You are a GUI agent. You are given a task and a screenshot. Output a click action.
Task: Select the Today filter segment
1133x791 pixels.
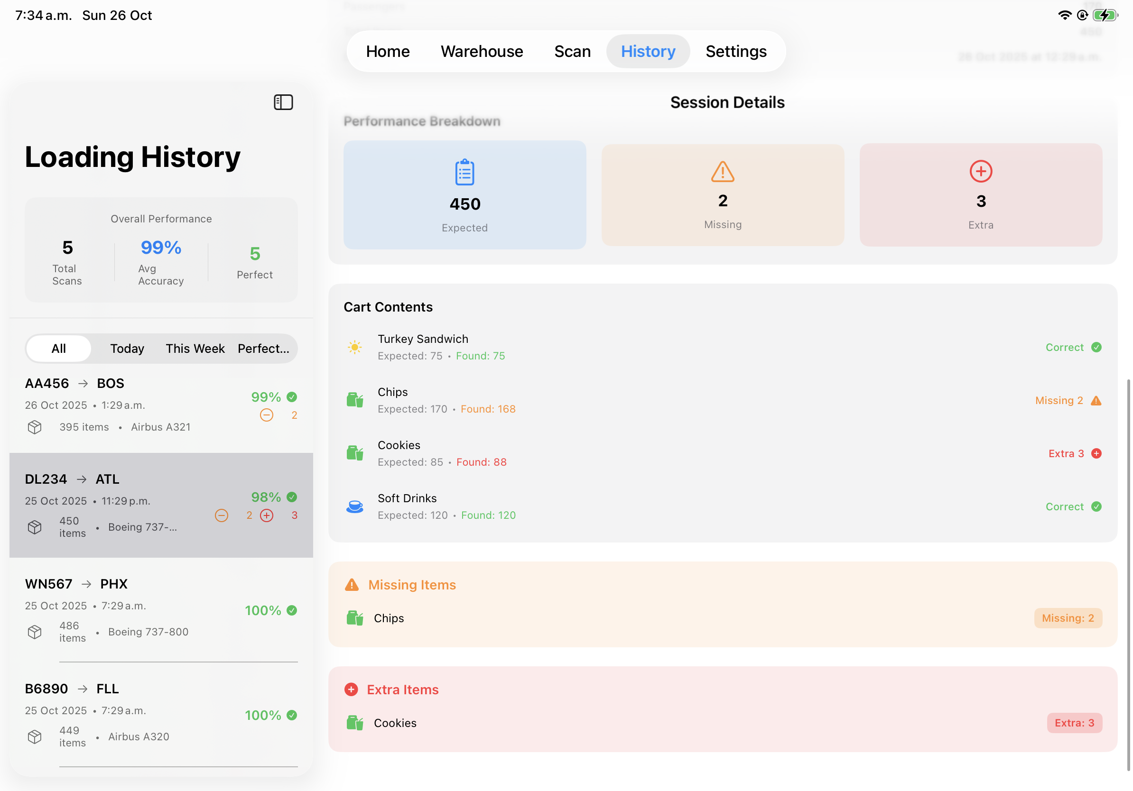click(x=127, y=349)
